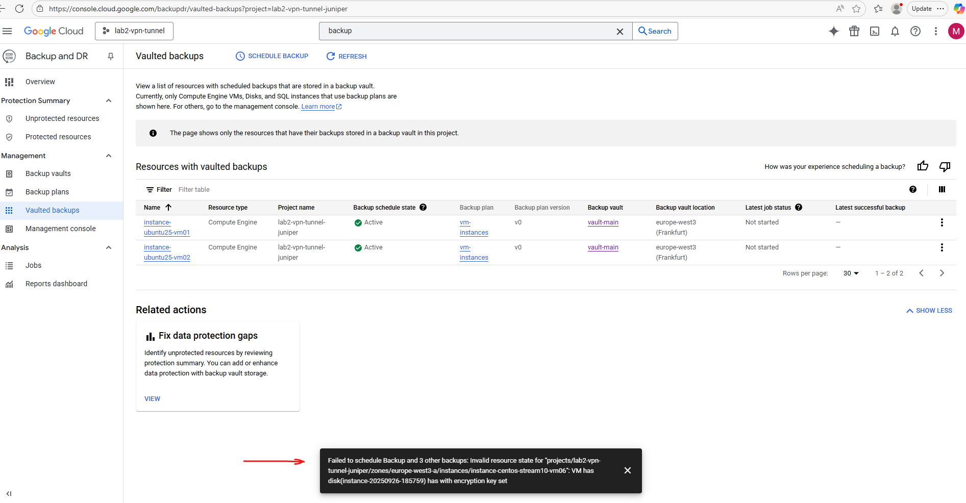
Task: Dismiss the failed backup error notification
Action: click(x=628, y=470)
